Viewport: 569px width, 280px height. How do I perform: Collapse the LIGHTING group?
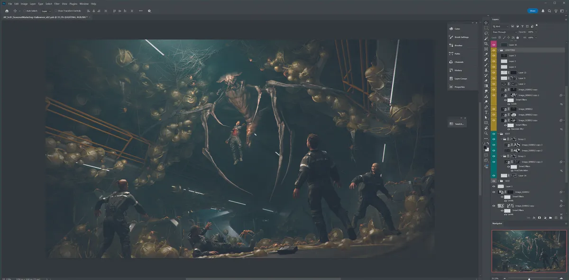[x=498, y=50]
